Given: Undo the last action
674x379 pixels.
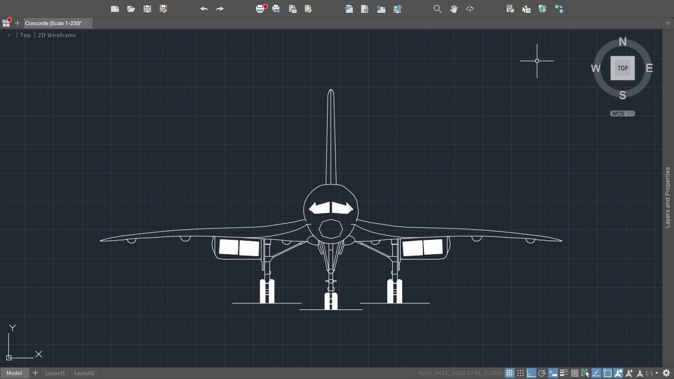Looking at the screenshot, I should point(203,8).
